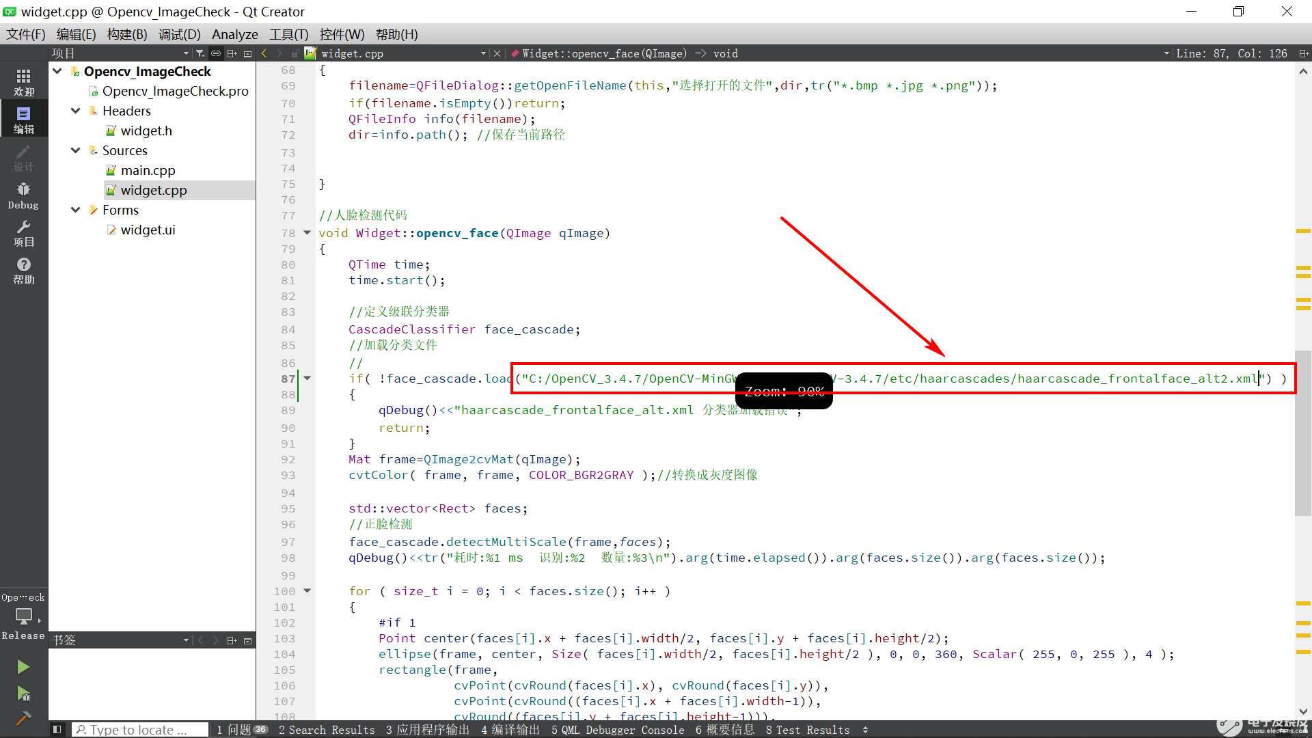Open the 帮助 (Help) mode in sidebar
The width and height of the screenshot is (1312, 738).
coord(24,271)
